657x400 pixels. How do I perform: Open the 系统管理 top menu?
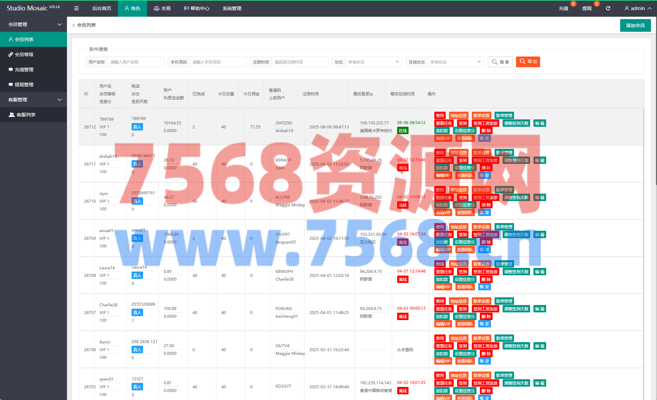(232, 8)
